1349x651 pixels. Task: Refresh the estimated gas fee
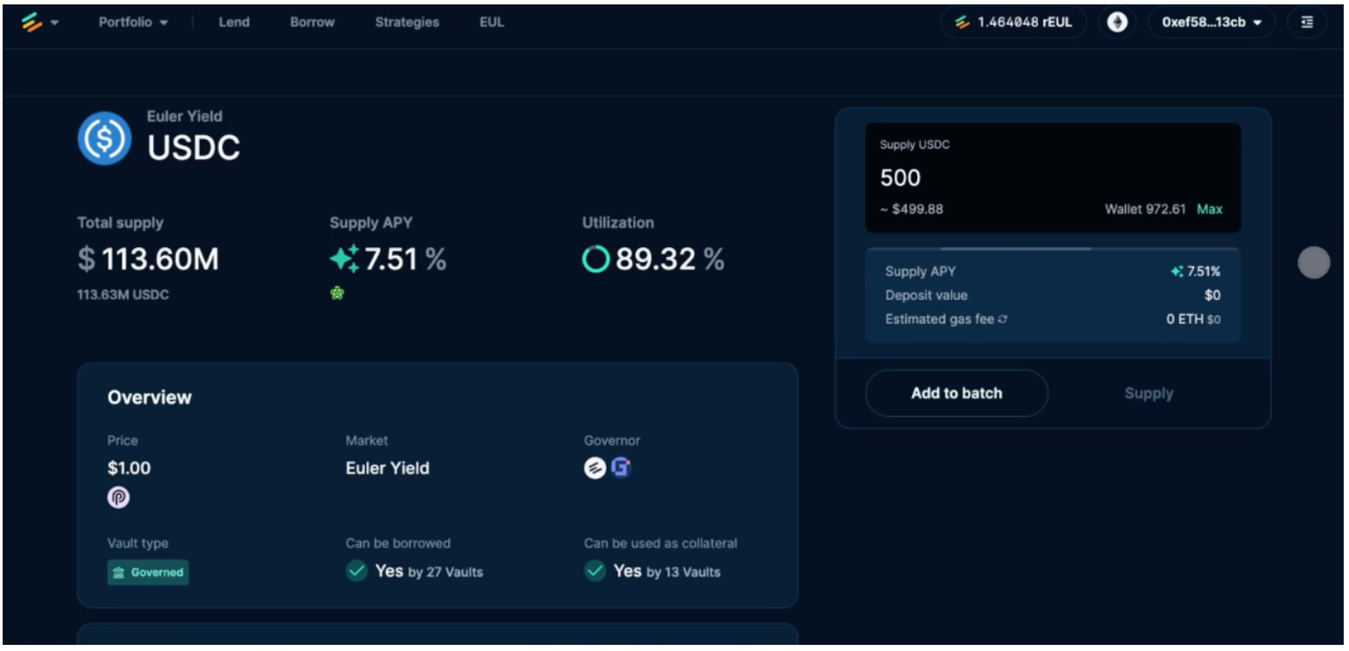1003,319
